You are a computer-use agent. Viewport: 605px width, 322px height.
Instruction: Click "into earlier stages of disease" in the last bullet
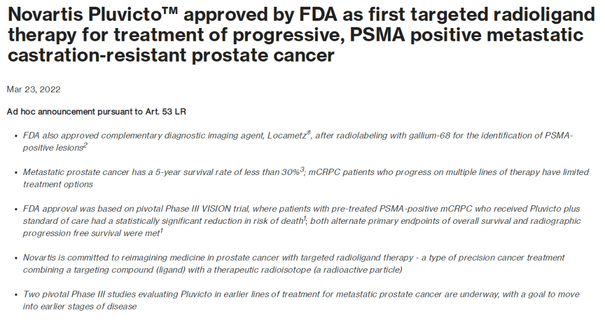[x=80, y=306]
